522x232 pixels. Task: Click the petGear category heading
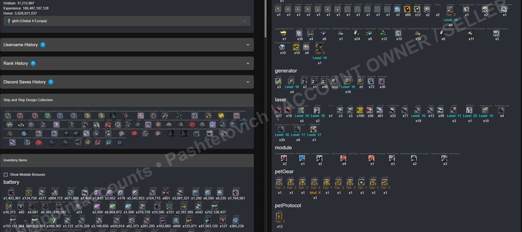pyautogui.click(x=284, y=172)
